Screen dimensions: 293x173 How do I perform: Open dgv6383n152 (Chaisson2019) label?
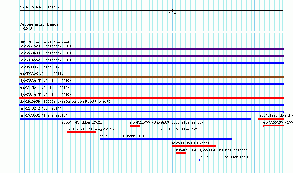45,81
